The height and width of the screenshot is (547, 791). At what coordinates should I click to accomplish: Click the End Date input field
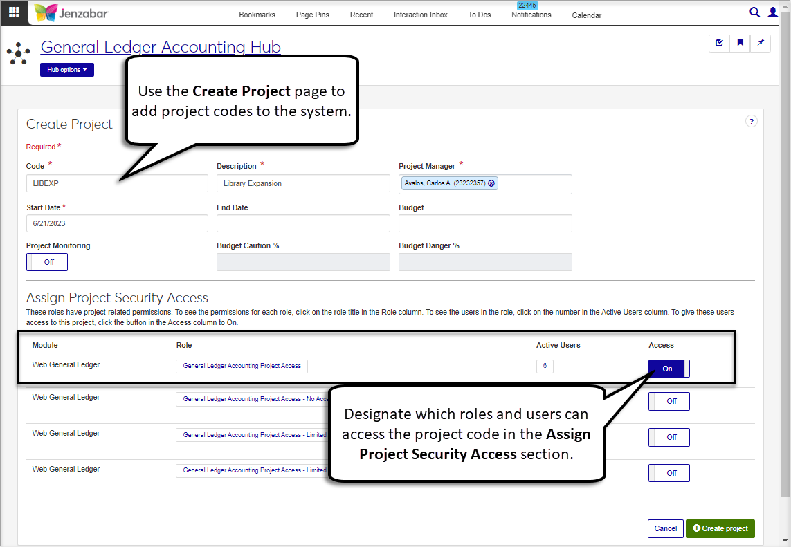pos(303,223)
